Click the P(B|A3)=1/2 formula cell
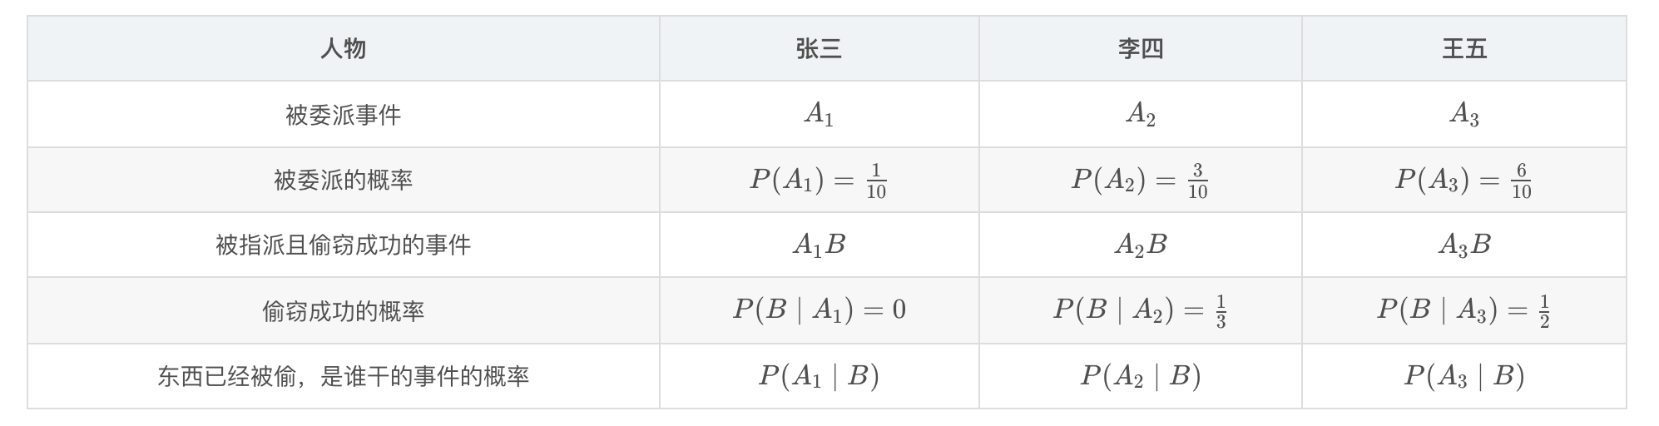1659x426 pixels. click(x=1463, y=310)
